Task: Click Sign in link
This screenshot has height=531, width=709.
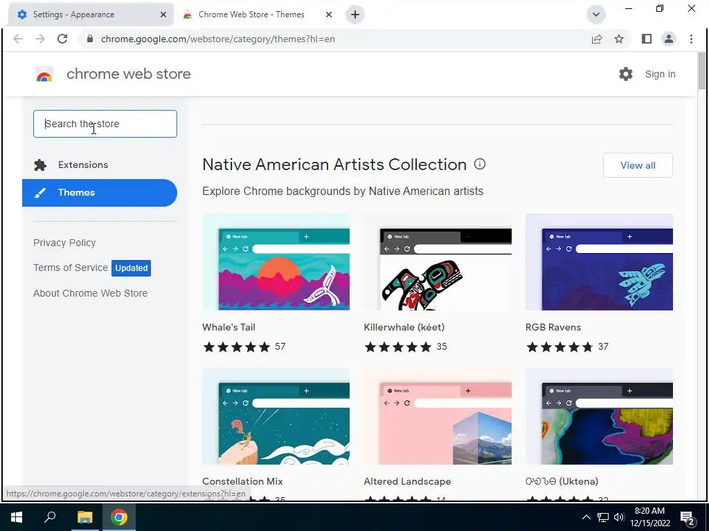Action: (660, 74)
